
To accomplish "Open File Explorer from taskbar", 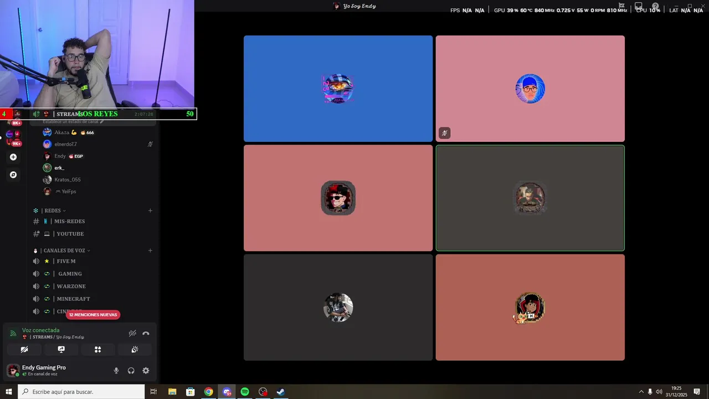I will (172, 392).
